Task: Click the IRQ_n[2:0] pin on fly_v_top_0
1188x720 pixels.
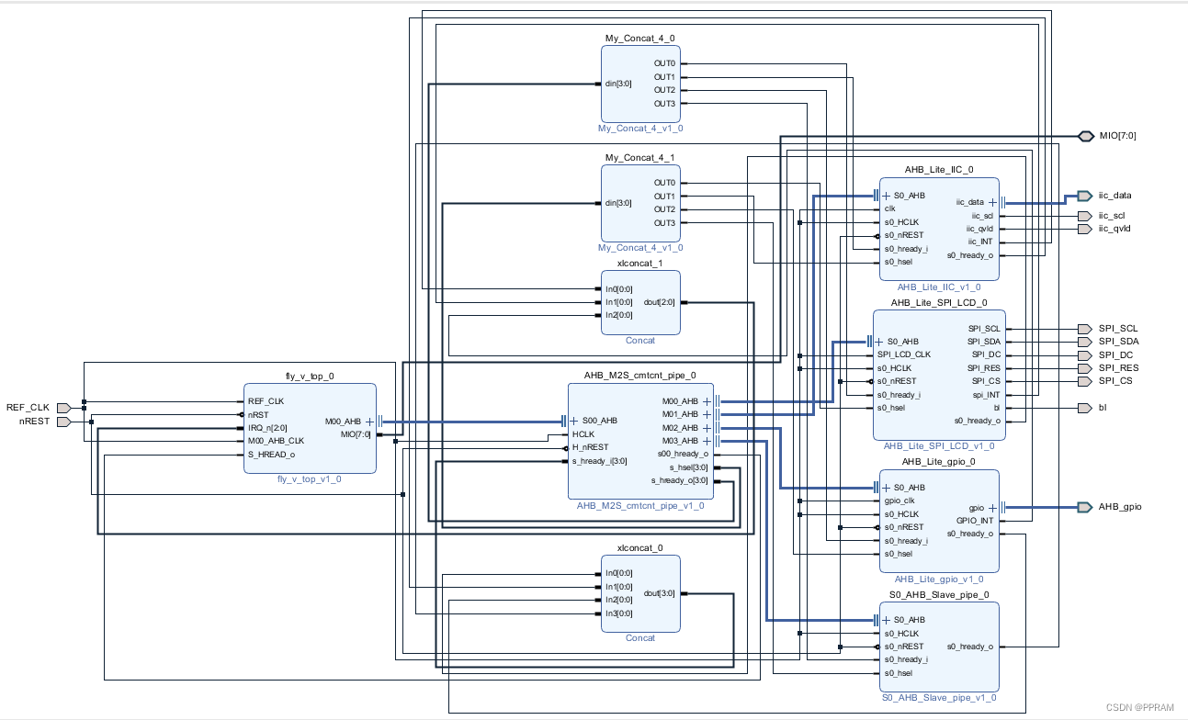Action: click(268, 428)
